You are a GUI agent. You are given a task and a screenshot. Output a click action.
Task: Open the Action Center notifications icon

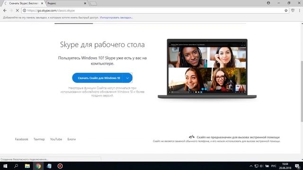click(x=298, y=166)
